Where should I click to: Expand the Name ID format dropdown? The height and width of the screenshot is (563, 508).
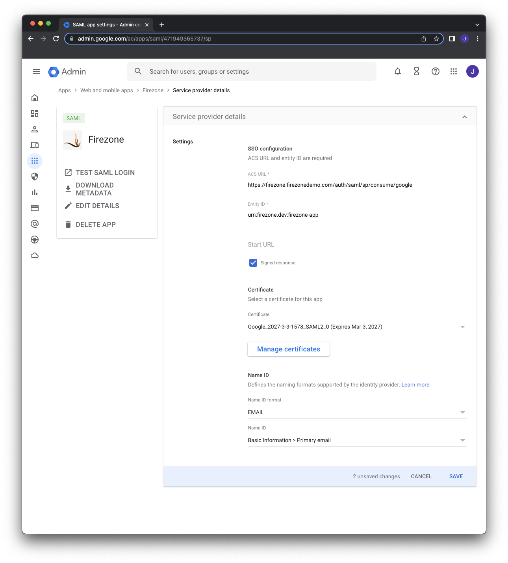(x=463, y=412)
